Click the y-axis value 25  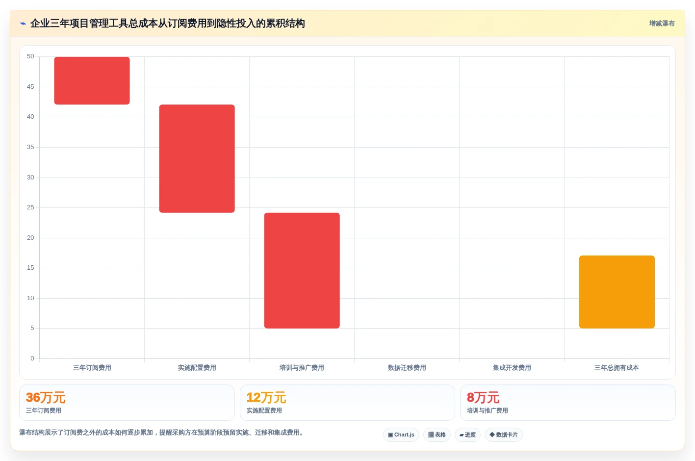[x=30, y=207]
